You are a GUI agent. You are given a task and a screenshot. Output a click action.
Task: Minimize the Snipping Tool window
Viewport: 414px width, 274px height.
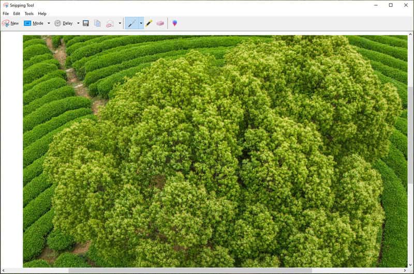point(376,5)
